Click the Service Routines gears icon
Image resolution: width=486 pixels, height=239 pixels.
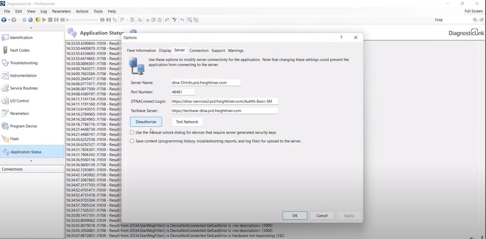pos(5,88)
